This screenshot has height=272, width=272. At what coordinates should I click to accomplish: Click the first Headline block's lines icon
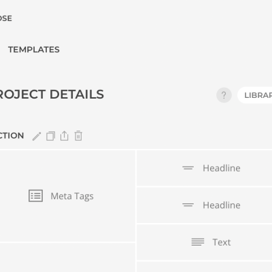(188, 168)
